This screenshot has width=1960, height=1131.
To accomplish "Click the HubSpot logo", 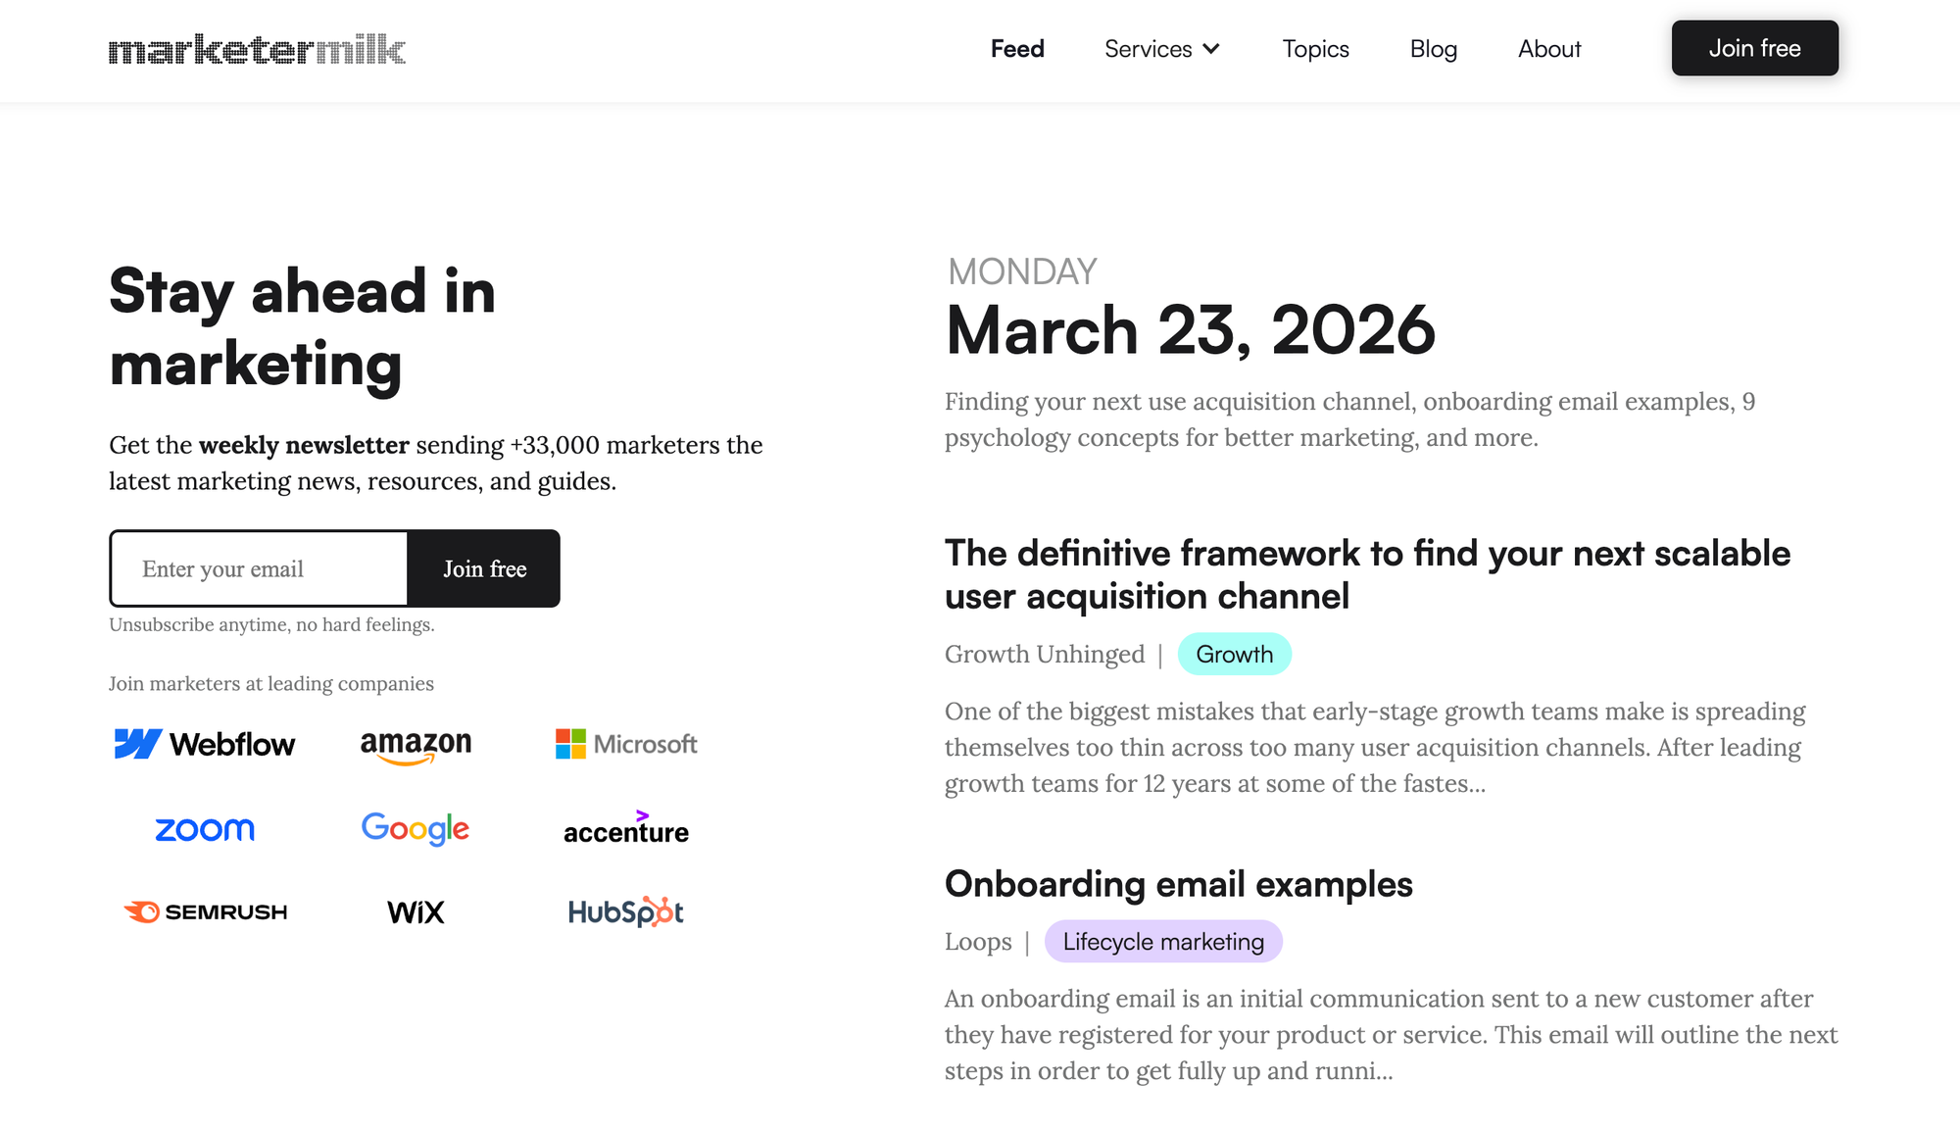I will tap(626, 911).
